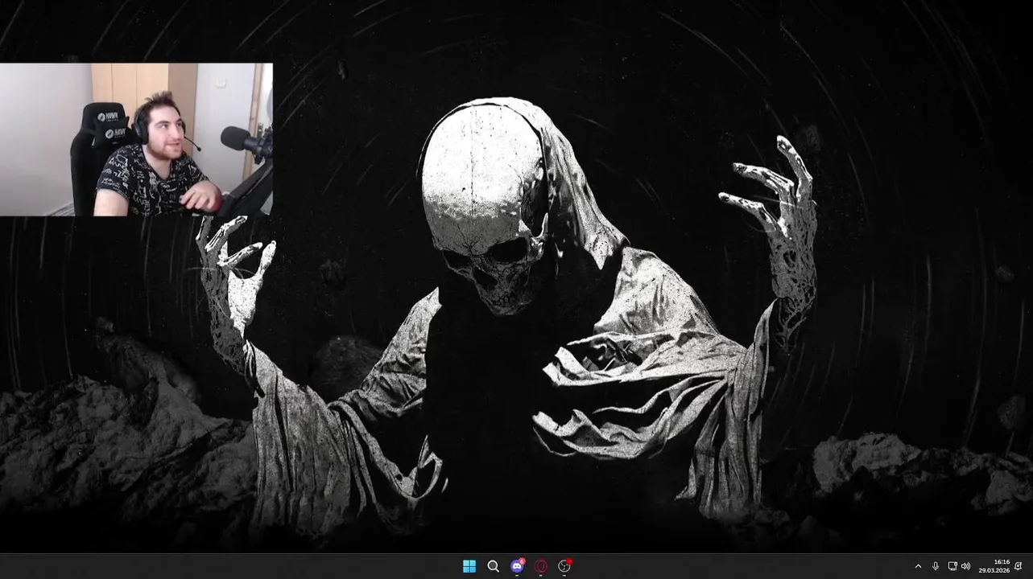Show hidden system tray icons
This screenshot has height=579, width=1033.
tap(918, 566)
